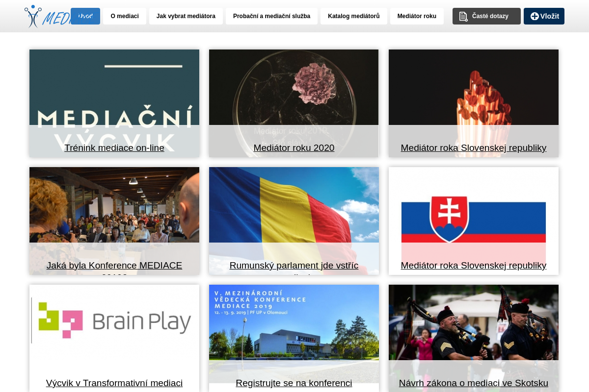This screenshot has height=392, width=589.
Task: Browse the Katalog mediátorů
Action: [x=354, y=16]
